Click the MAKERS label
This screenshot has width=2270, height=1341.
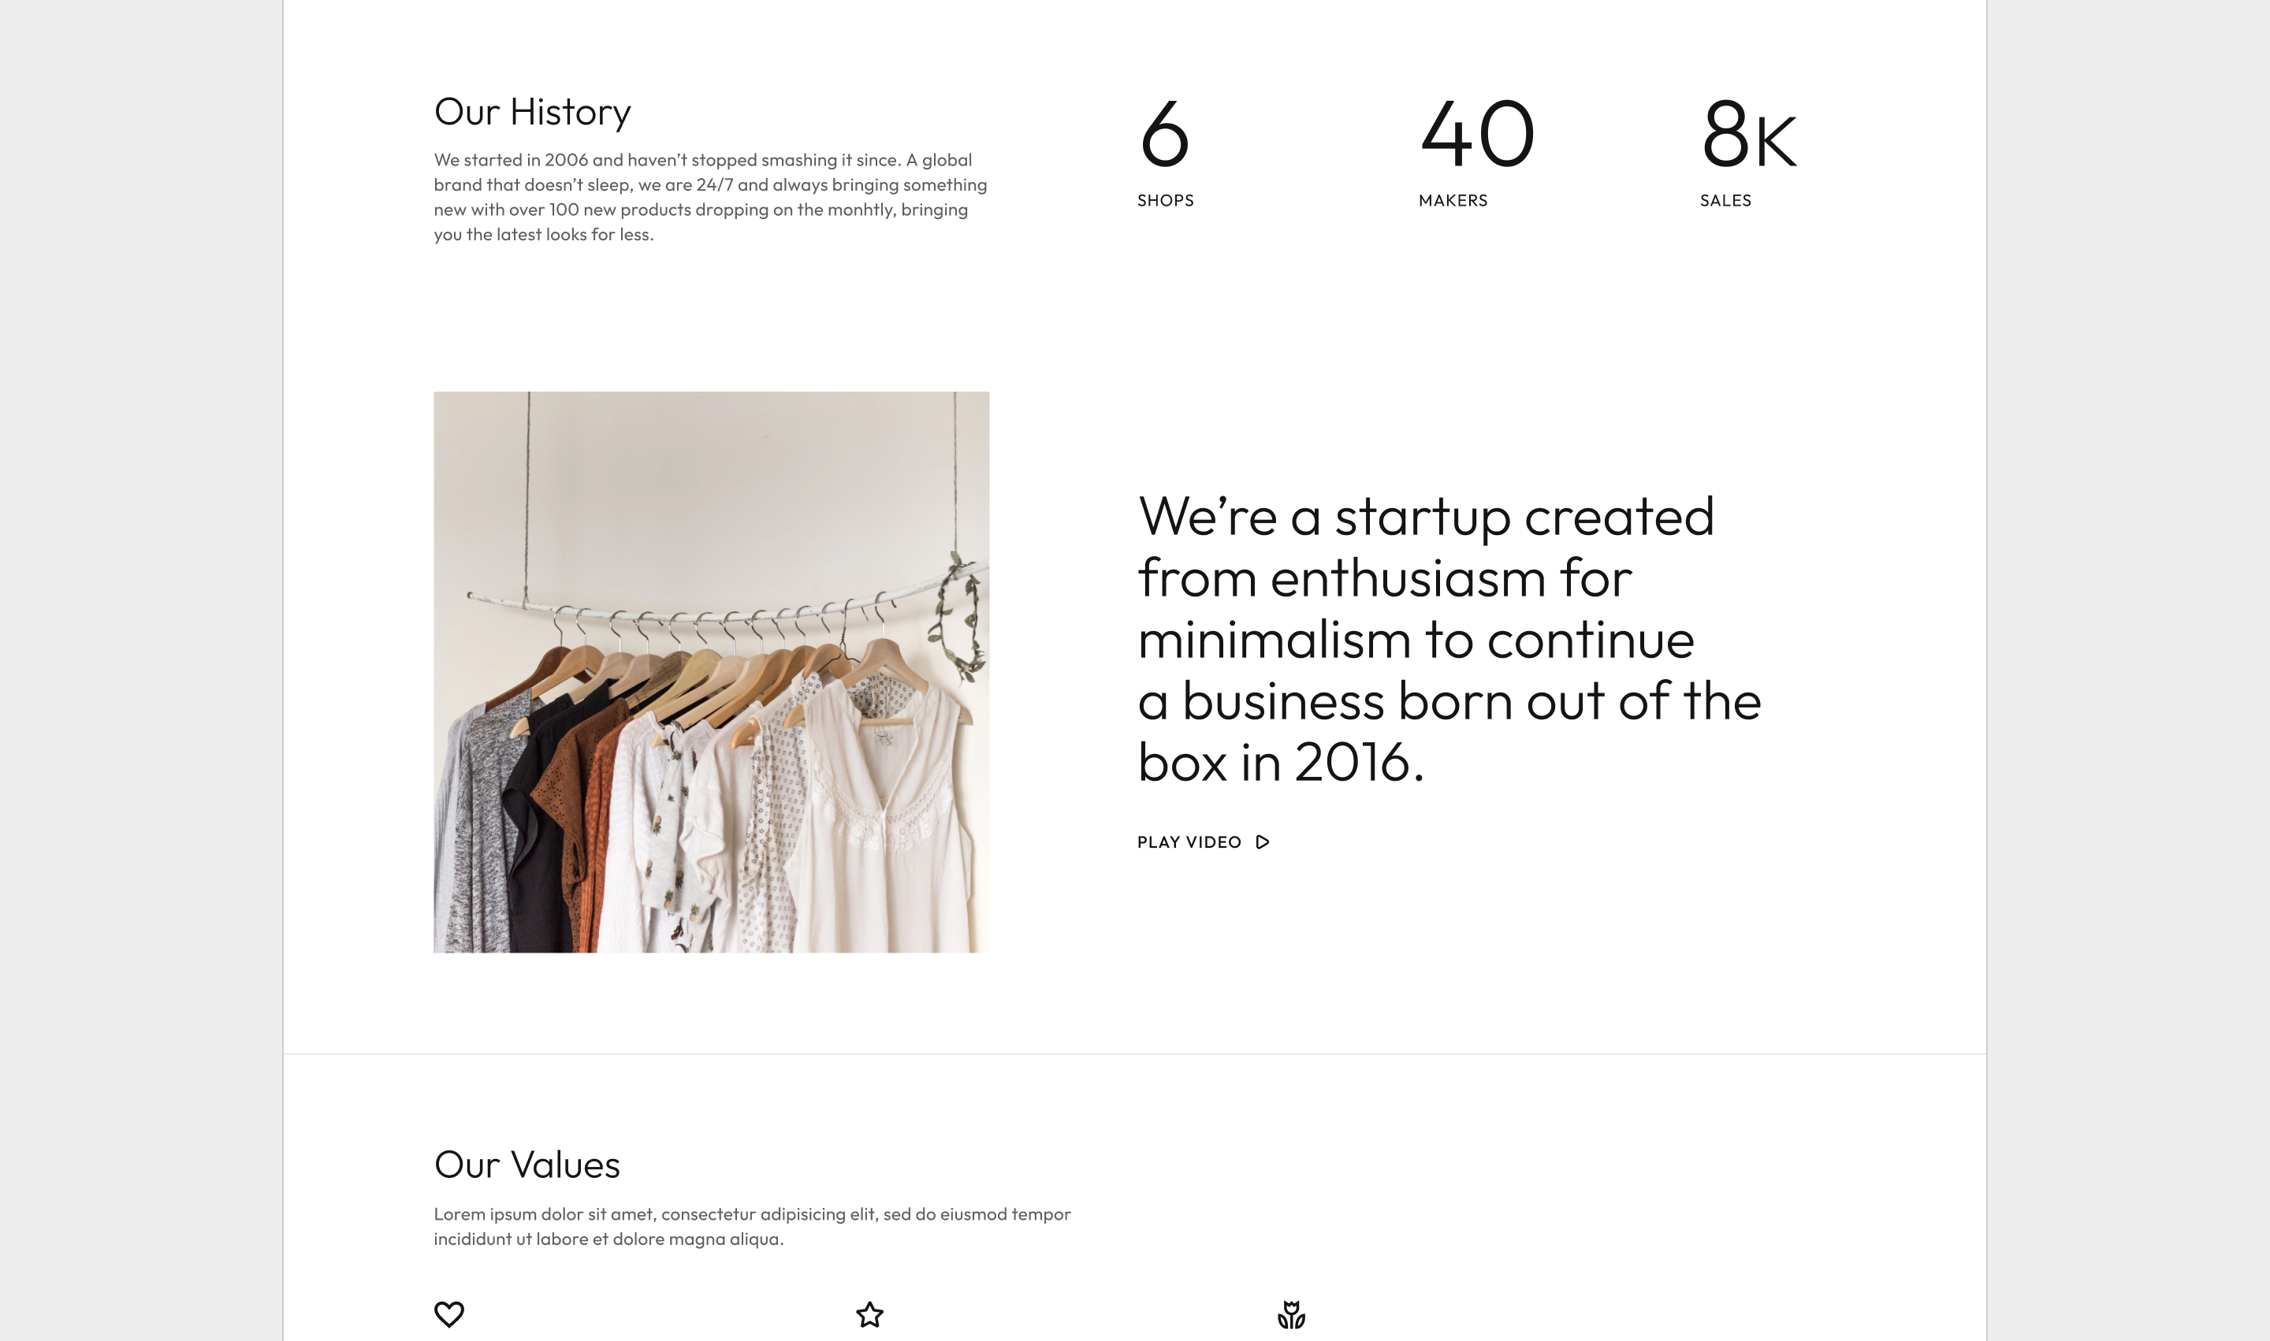click(x=1453, y=201)
